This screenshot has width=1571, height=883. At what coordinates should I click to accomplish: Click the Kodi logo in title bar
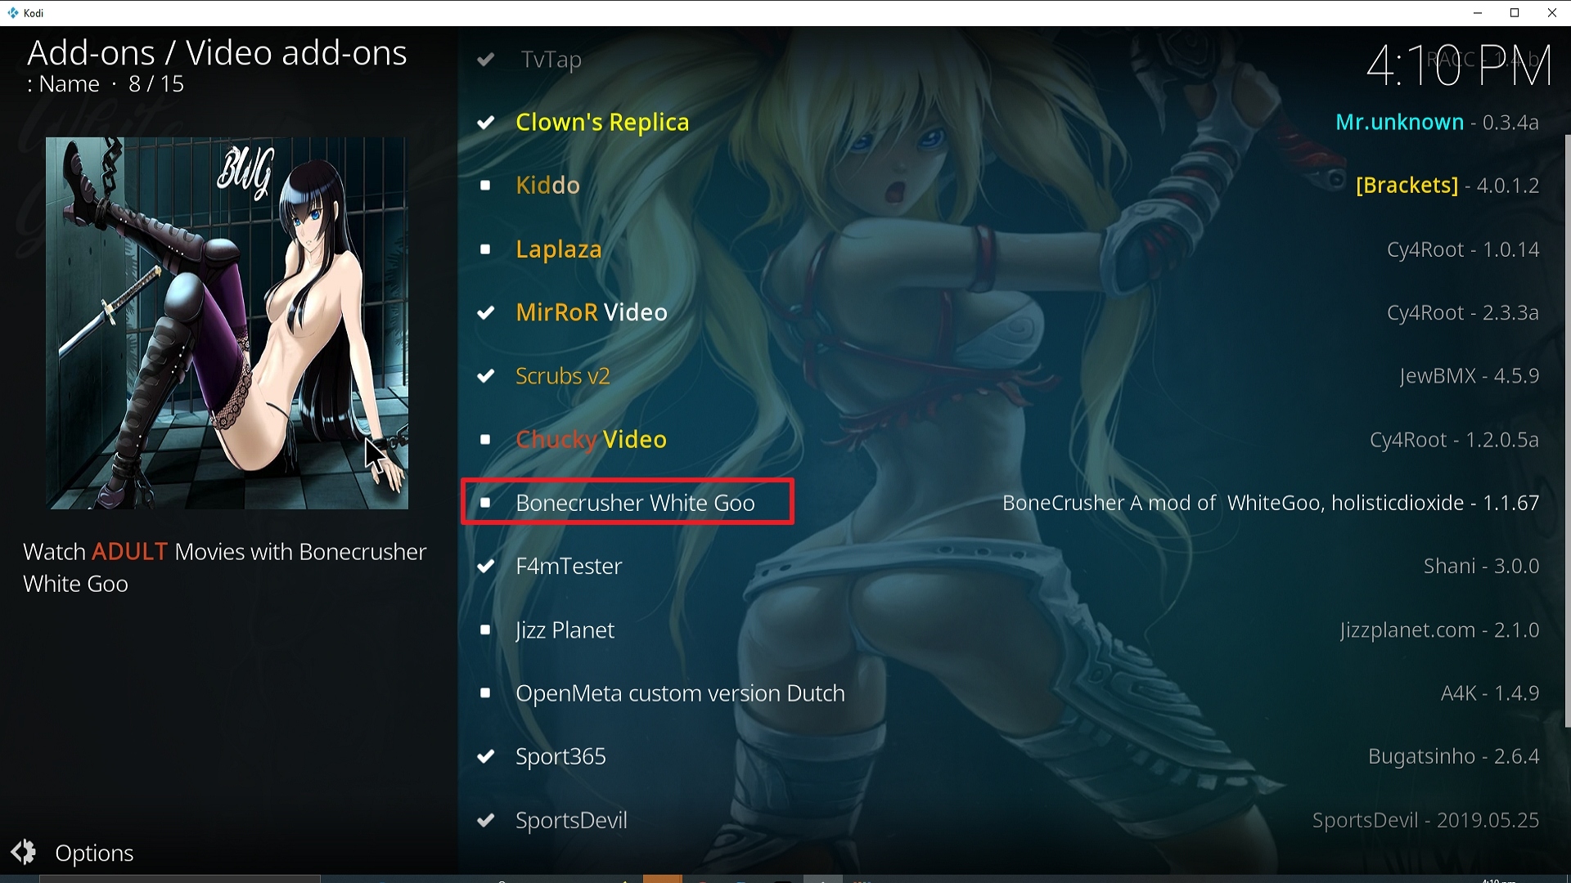[12, 13]
